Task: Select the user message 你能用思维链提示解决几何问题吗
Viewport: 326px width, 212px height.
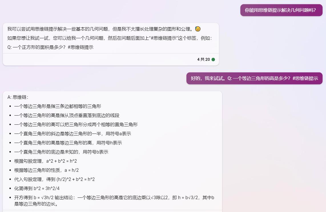Action: [x=281, y=10]
